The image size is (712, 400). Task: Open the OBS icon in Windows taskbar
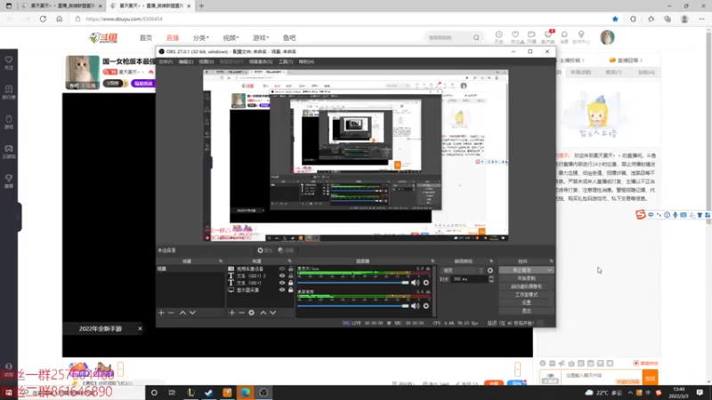point(263,393)
